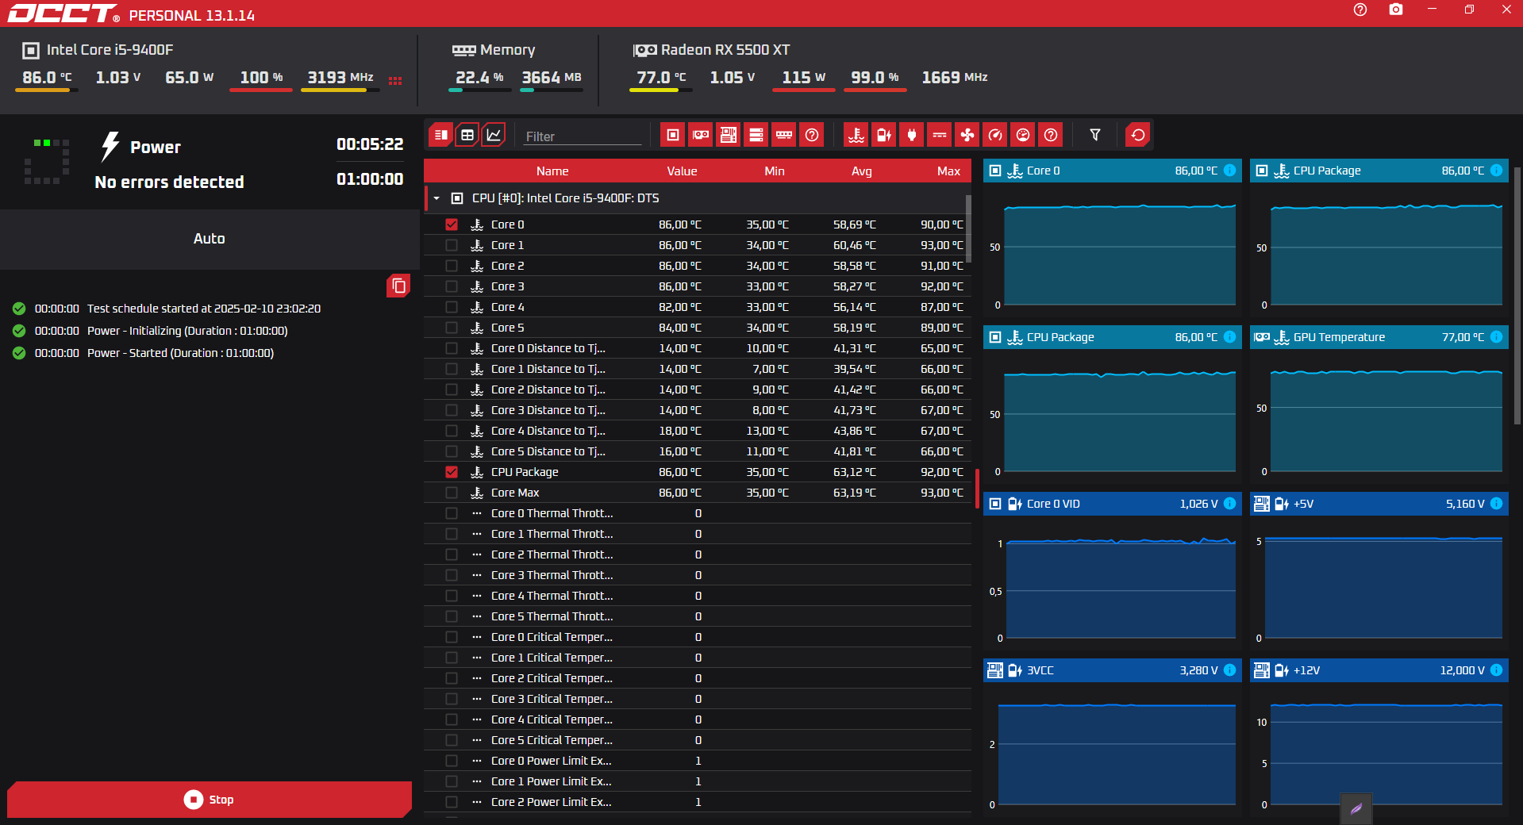Toggle usage load gauge filter icon
Viewport: 1523px width, 825px height.
[1023, 135]
